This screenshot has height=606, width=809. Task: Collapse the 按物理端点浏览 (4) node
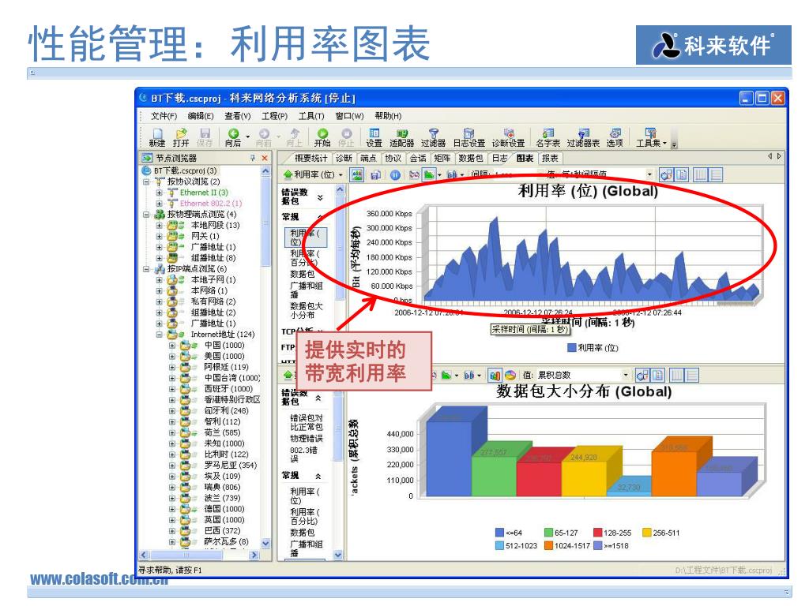tap(146, 214)
